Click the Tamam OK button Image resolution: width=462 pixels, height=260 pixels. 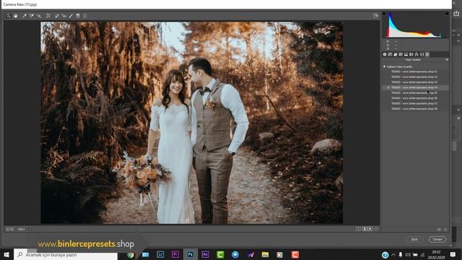437,239
